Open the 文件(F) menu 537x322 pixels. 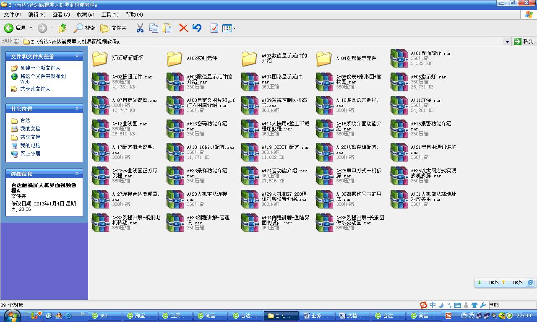tap(13, 15)
